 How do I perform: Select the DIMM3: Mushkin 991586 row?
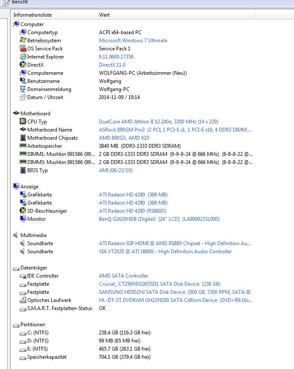pos(133,162)
